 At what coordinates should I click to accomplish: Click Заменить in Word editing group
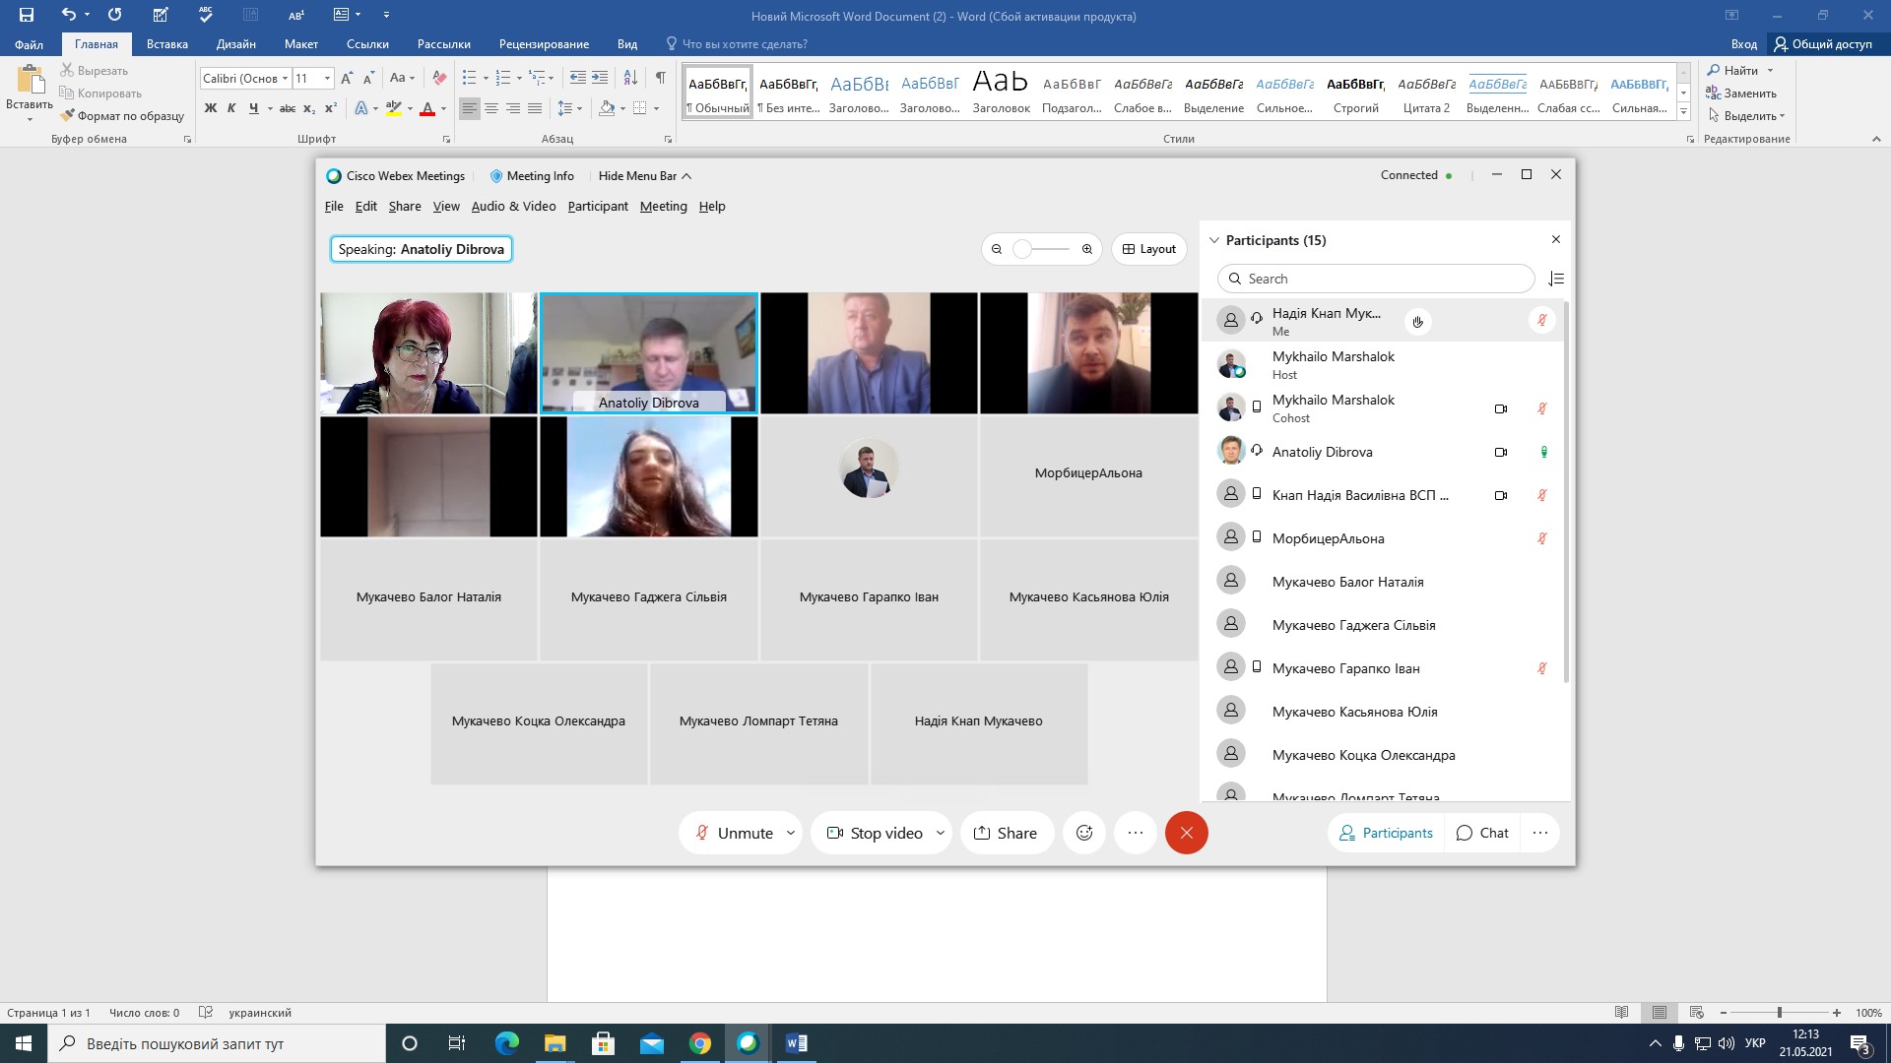(1741, 93)
